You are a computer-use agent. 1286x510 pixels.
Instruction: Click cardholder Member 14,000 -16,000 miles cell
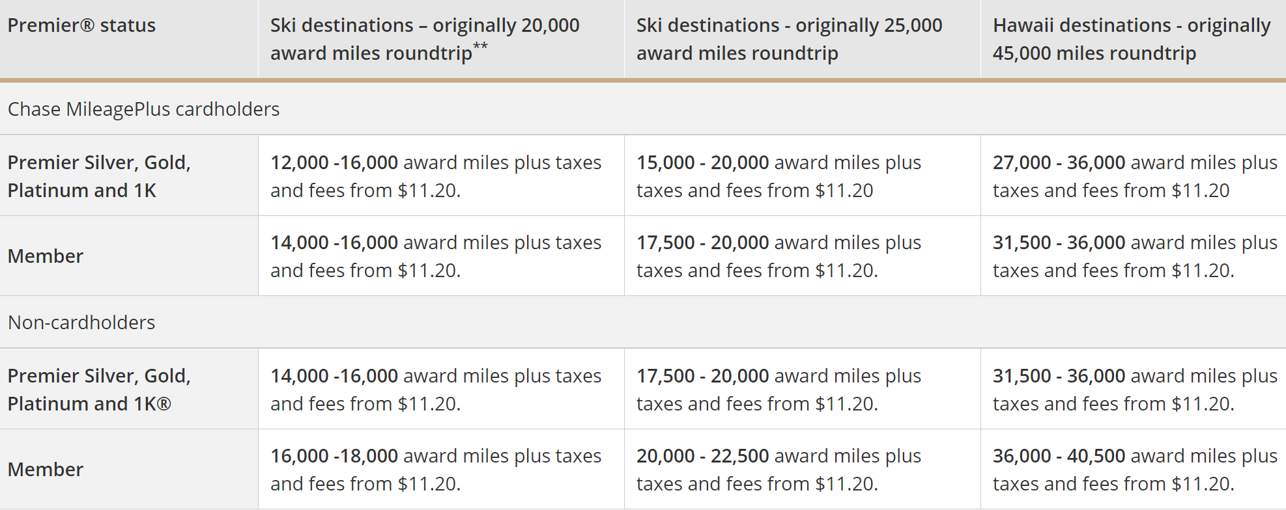pyautogui.click(x=441, y=256)
